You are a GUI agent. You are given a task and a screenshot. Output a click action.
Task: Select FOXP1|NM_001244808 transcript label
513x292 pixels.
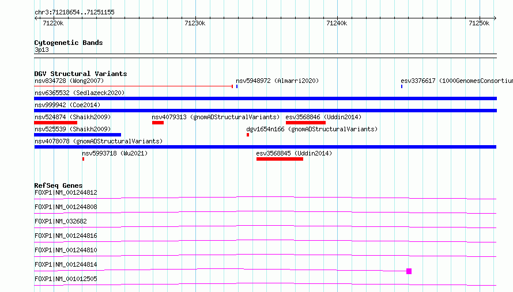tap(66, 207)
